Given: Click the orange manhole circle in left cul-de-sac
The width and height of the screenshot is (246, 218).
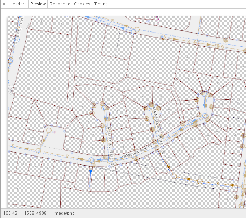Looking at the screenshot, I should point(49,131).
